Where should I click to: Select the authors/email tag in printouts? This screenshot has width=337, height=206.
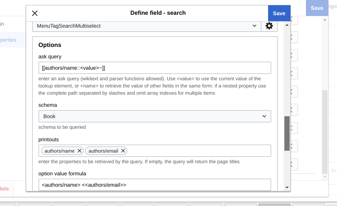(x=103, y=151)
